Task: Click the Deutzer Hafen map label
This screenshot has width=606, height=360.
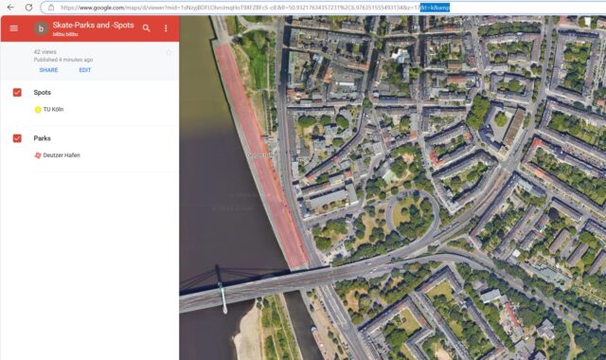Action: click(261, 155)
